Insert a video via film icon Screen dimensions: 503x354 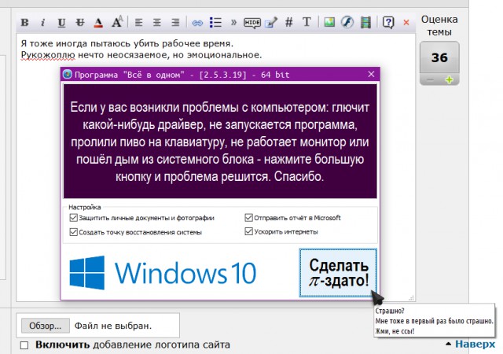(x=365, y=23)
